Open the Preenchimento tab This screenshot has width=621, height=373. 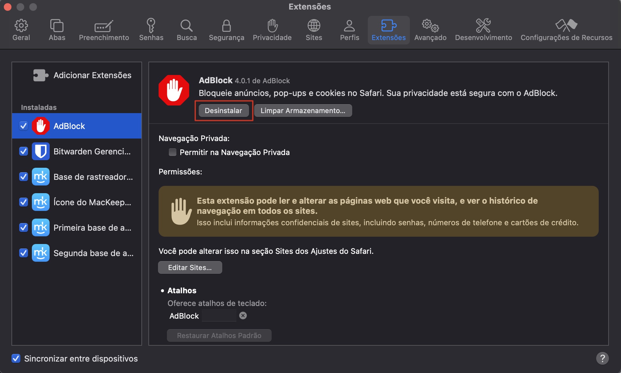(x=104, y=30)
